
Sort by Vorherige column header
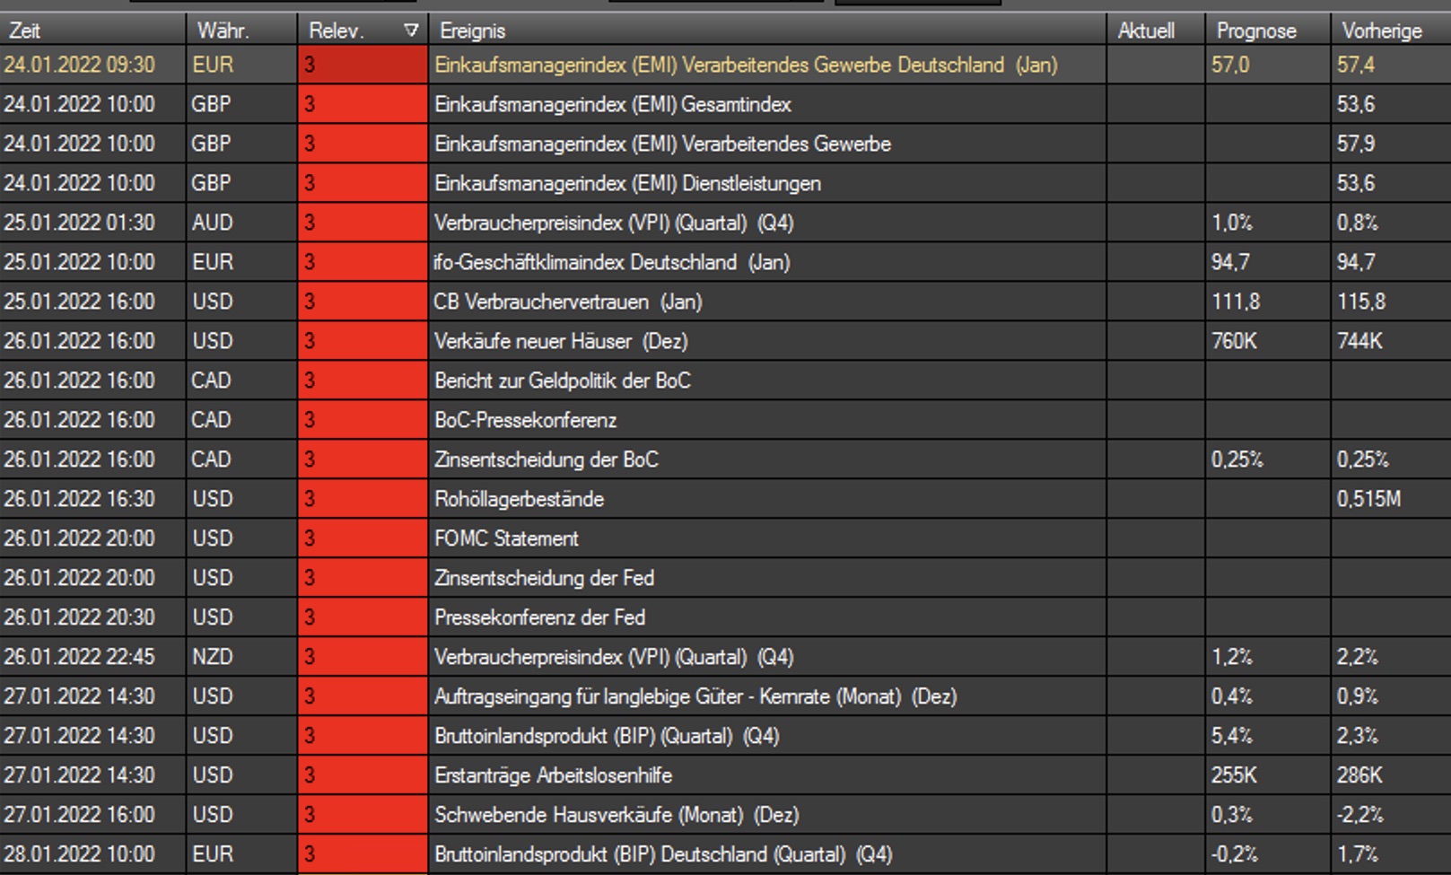(x=1382, y=31)
